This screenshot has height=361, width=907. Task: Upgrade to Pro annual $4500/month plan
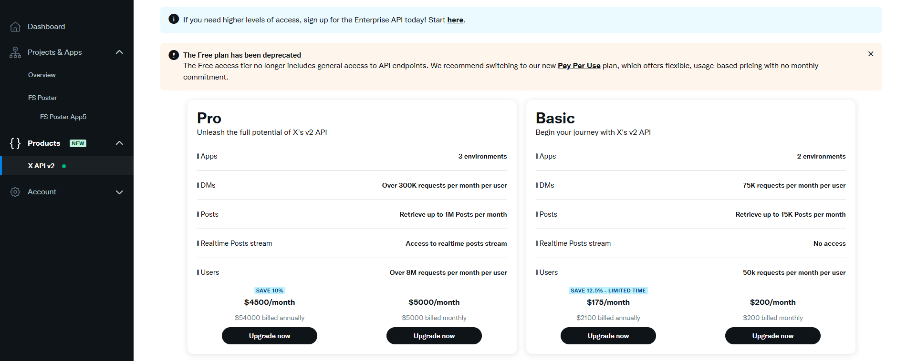pyautogui.click(x=270, y=336)
